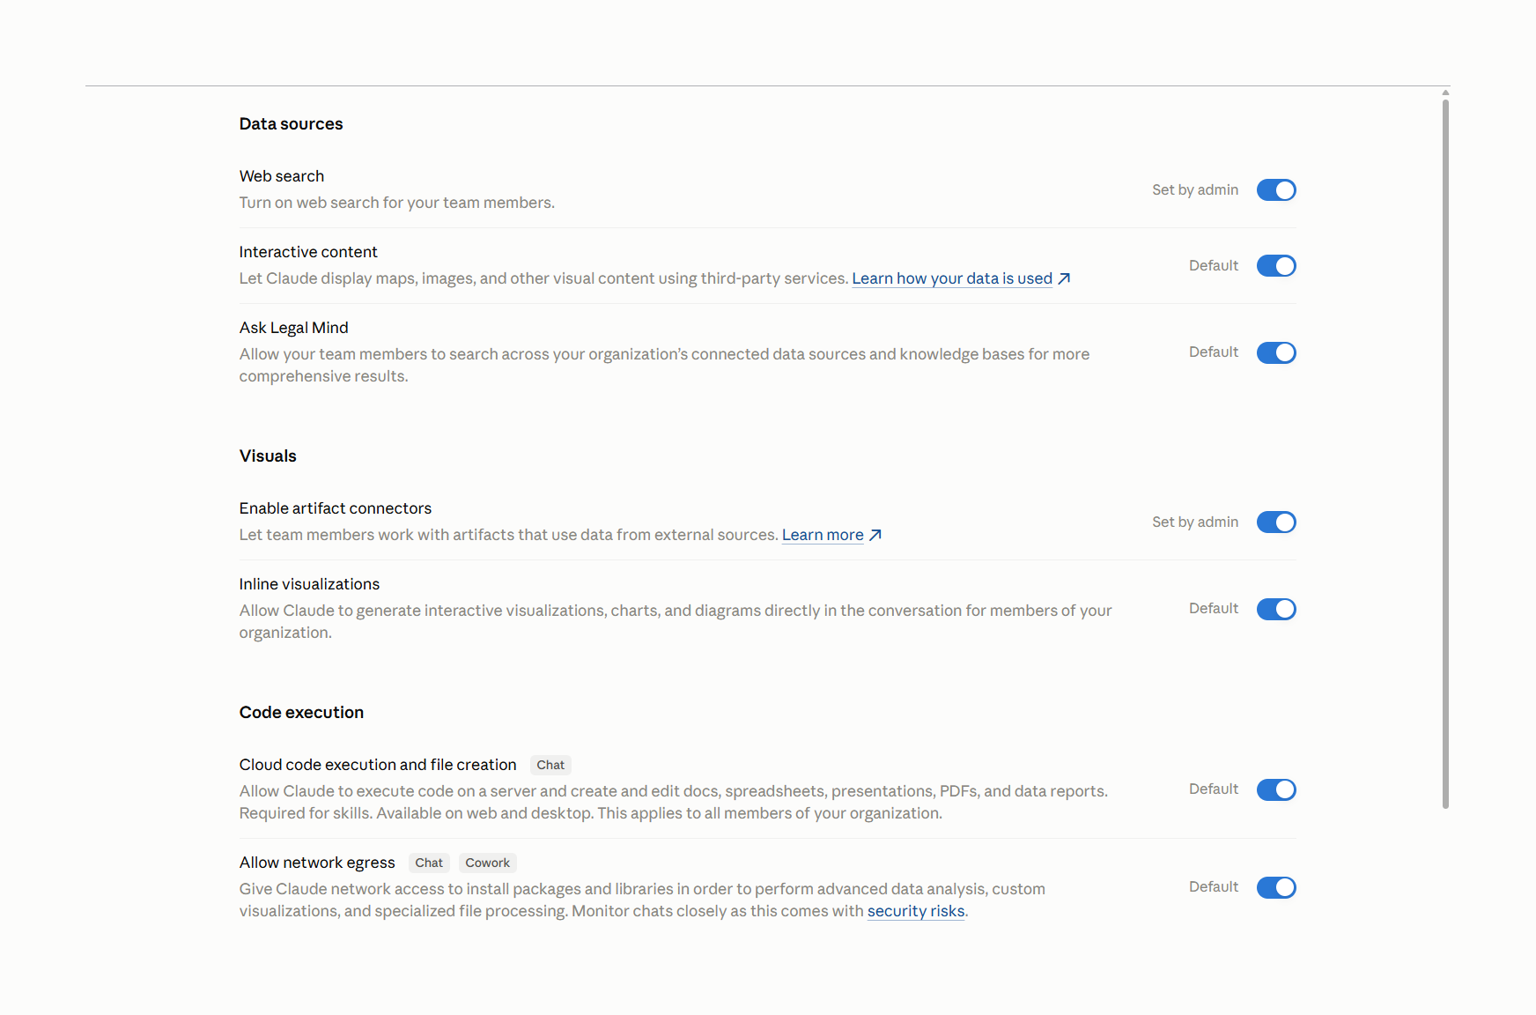
Task: Click the 'Interactive content' setting title
Action: [x=308, y=252]
